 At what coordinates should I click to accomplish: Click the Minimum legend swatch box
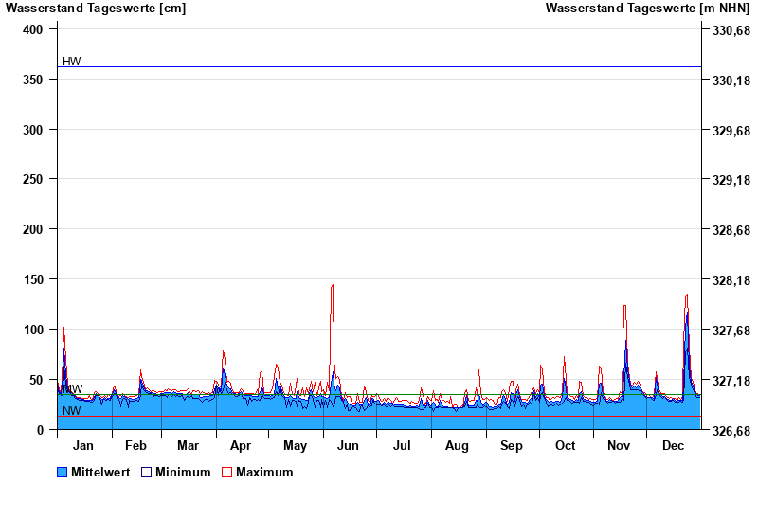[147, 472]
